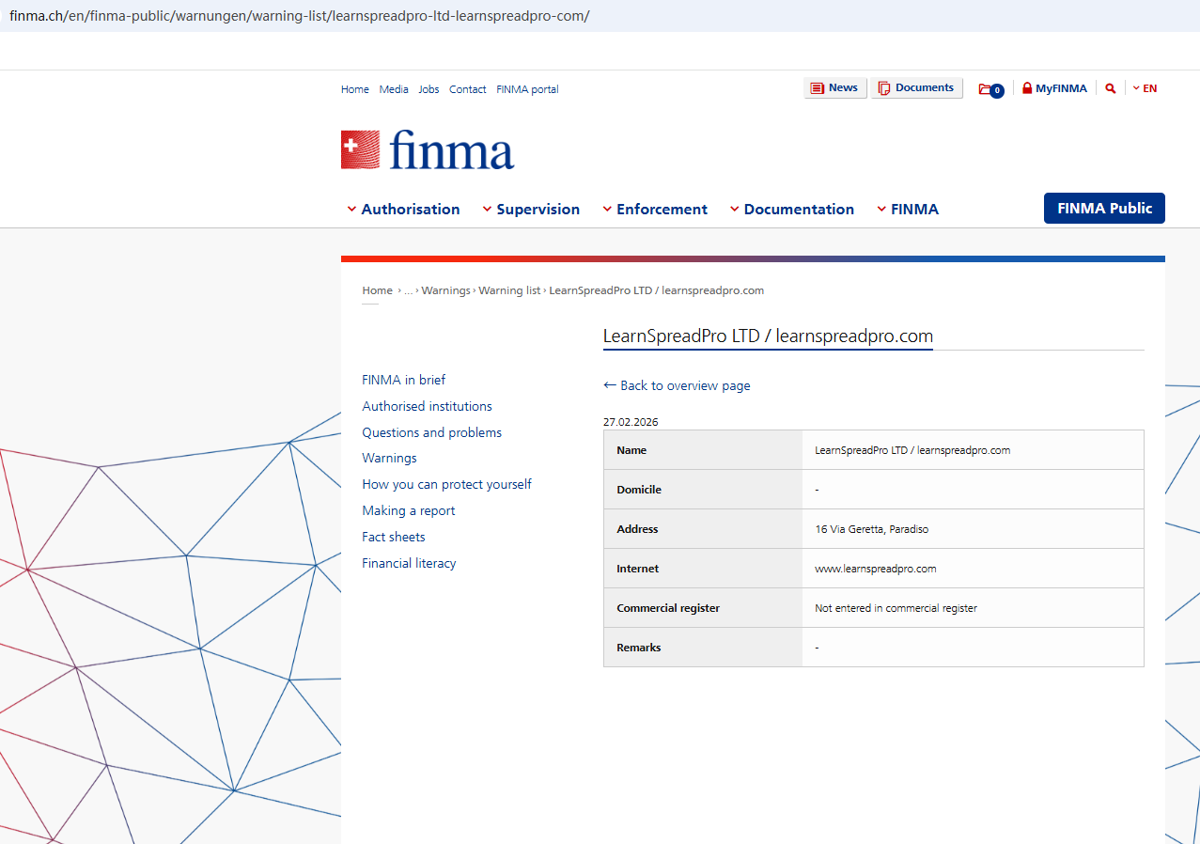Open the Jobs link in header
The width and height of the screenshot is (1200, 844).
[429, 89]
